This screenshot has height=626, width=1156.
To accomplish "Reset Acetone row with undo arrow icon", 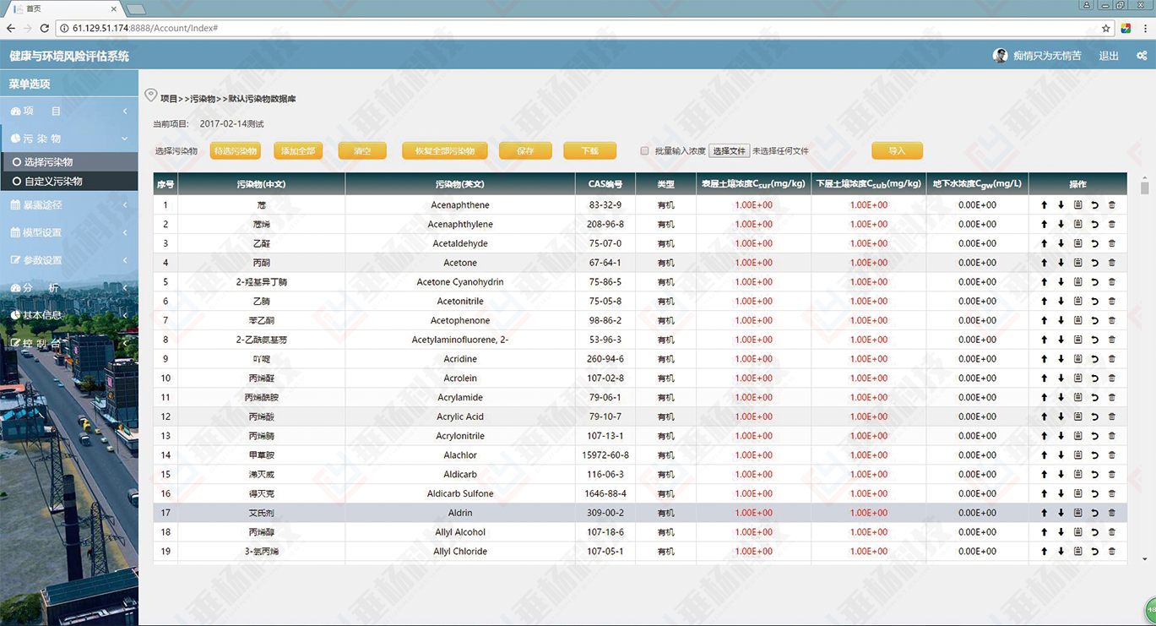I will coord(1094,263).
